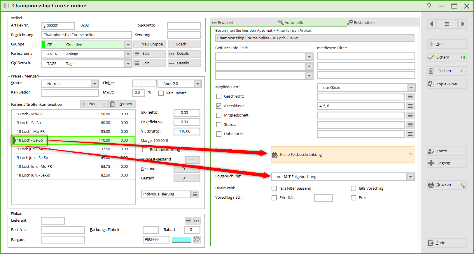The width and height of the screenshot is (474, 254).
Task: Expand the Gruppe Greenfee dropdown
Action: 128,45
